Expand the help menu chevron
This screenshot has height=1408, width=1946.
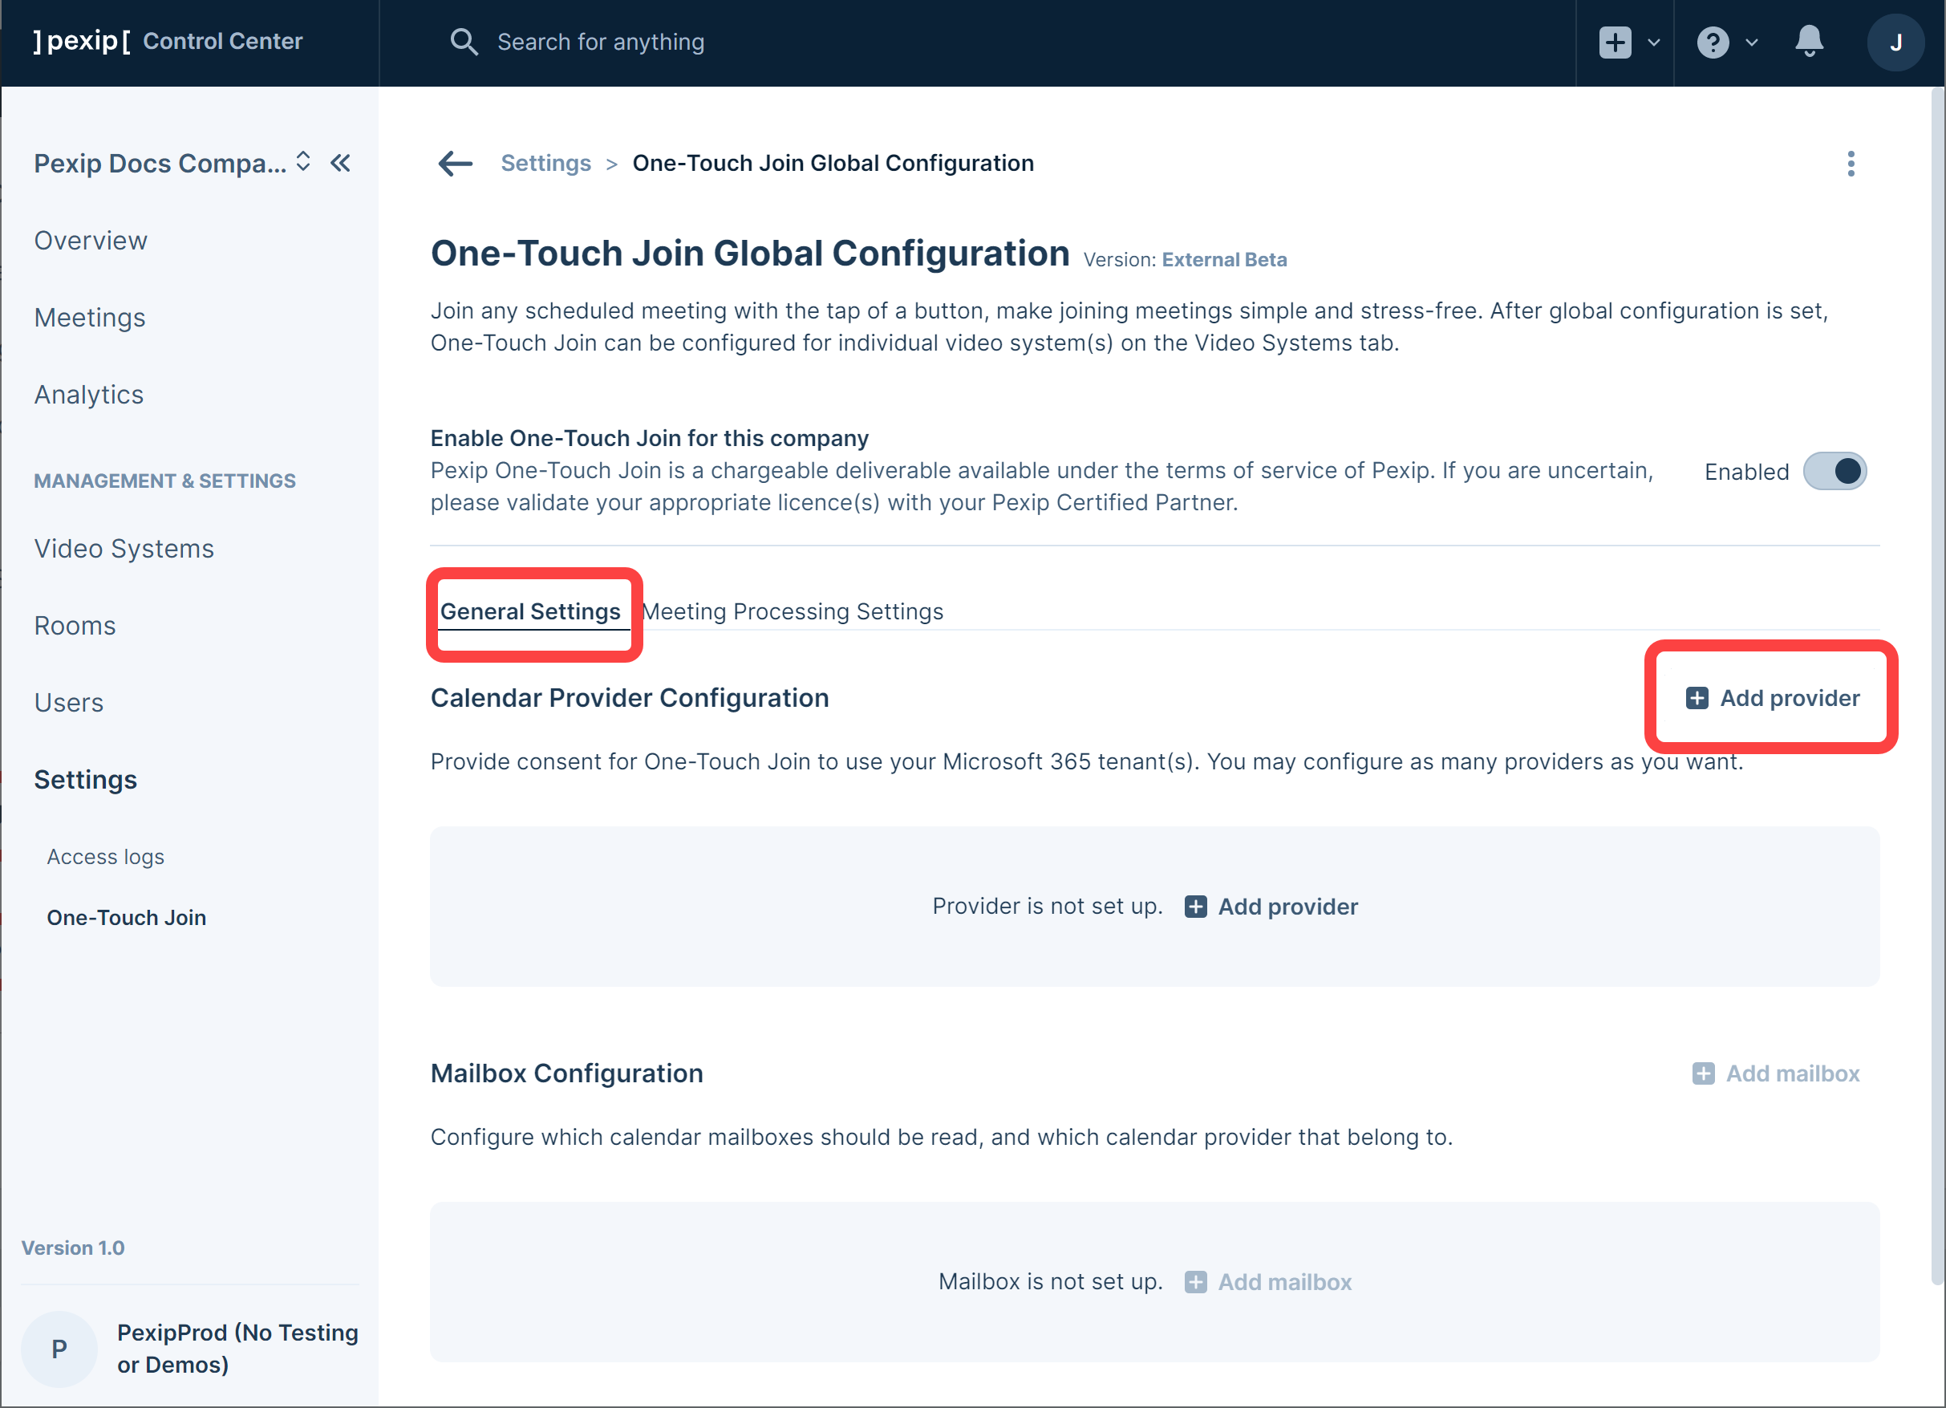[1751, 42]
